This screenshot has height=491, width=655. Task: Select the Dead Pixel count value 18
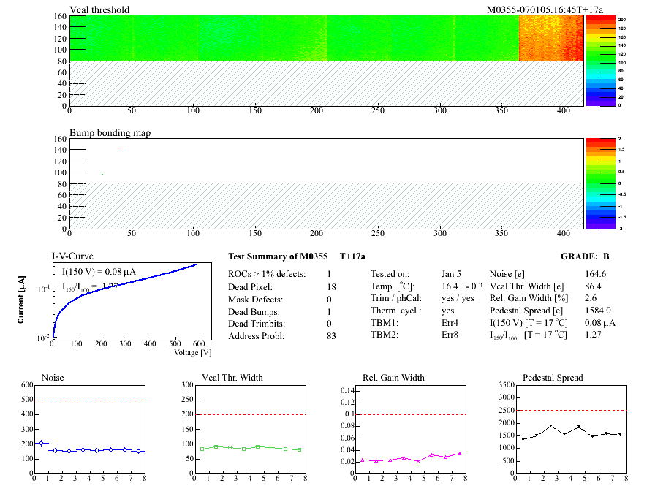pos(331,286)
